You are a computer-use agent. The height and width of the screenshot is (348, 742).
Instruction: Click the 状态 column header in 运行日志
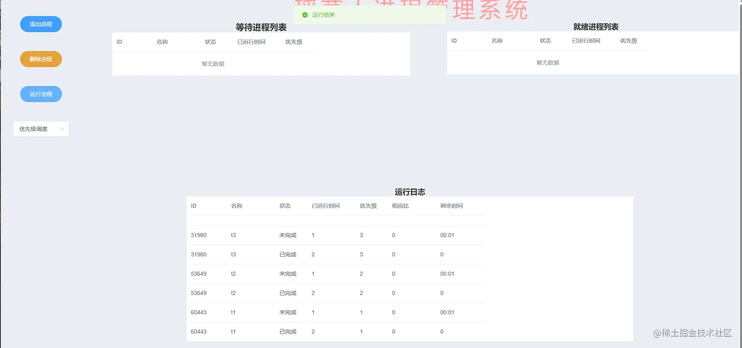pyautogui.click(x=285, y=206)
